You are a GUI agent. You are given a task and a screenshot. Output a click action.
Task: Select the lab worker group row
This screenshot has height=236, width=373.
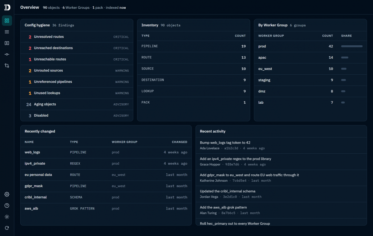pyautogui.click(x=310, y=102)
